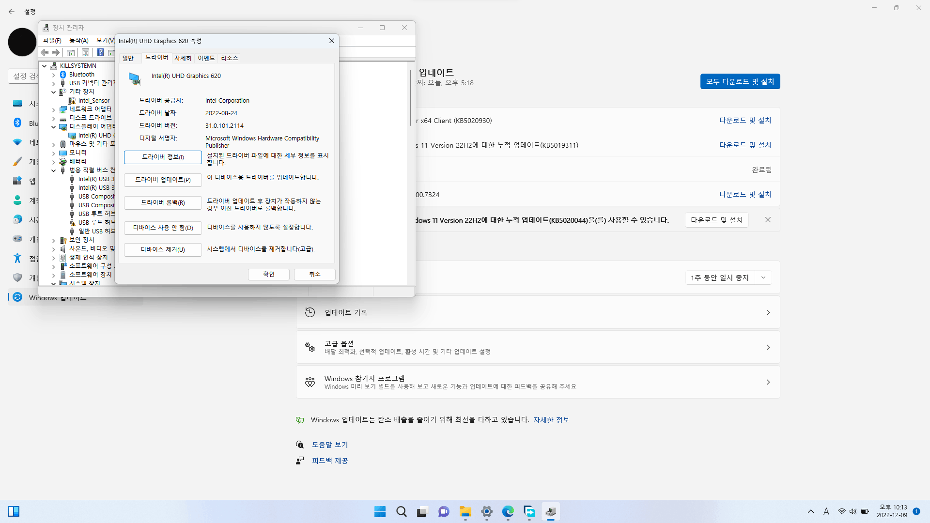Screen dimensions: 930x523
Task: Expand the Bluetooth tree node
Action: coord(54,75)
